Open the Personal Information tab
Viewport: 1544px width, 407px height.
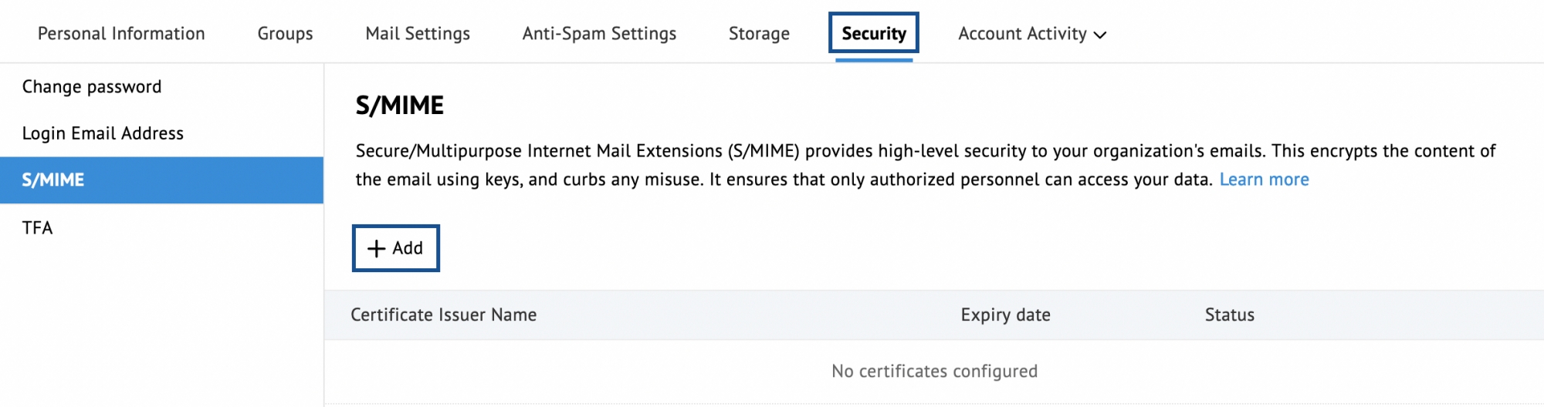121,34
